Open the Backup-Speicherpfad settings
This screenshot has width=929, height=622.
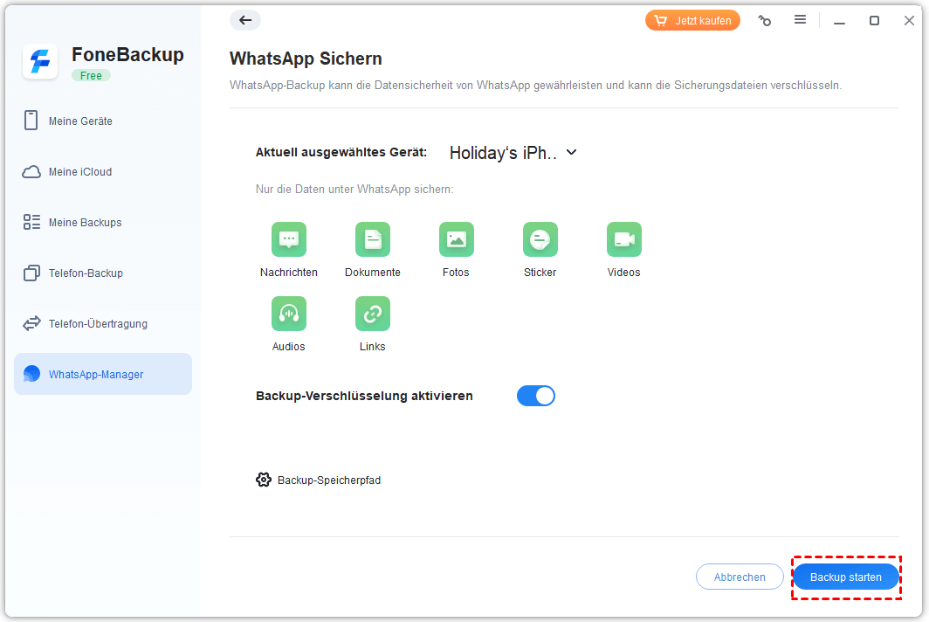[319, 480]
